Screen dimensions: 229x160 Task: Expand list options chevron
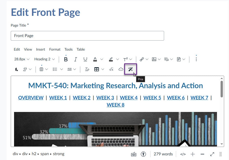[62, 69]
